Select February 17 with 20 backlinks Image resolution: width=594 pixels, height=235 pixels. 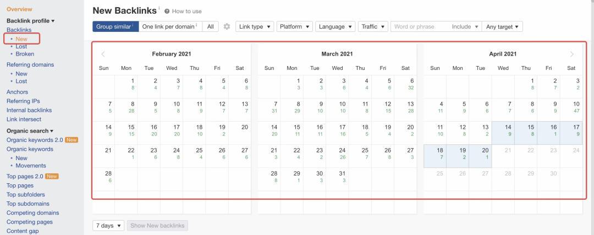[x=172, y=133]
